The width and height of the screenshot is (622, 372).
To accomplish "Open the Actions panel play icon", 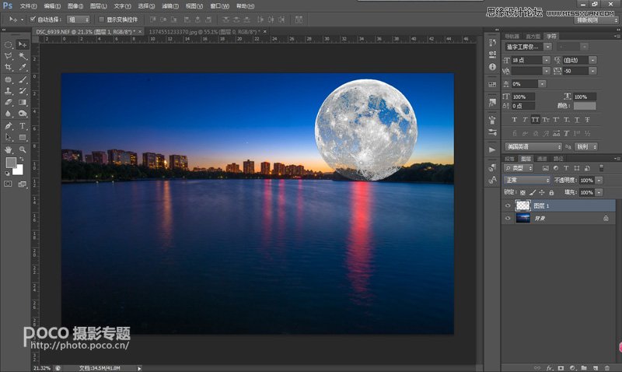I will tap(492, 149).
